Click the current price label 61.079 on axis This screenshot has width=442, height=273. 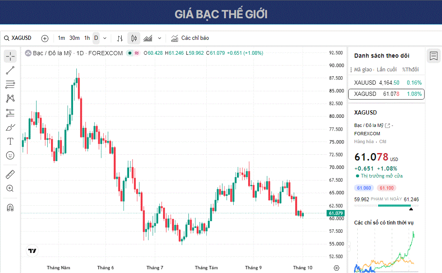point(335,213)
